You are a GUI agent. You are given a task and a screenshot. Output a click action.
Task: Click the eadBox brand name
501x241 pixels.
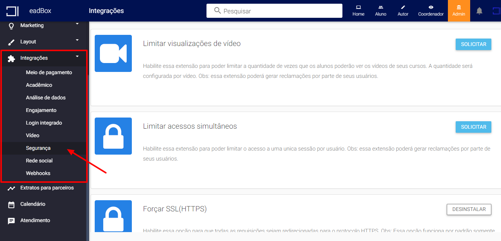(40, 11)
